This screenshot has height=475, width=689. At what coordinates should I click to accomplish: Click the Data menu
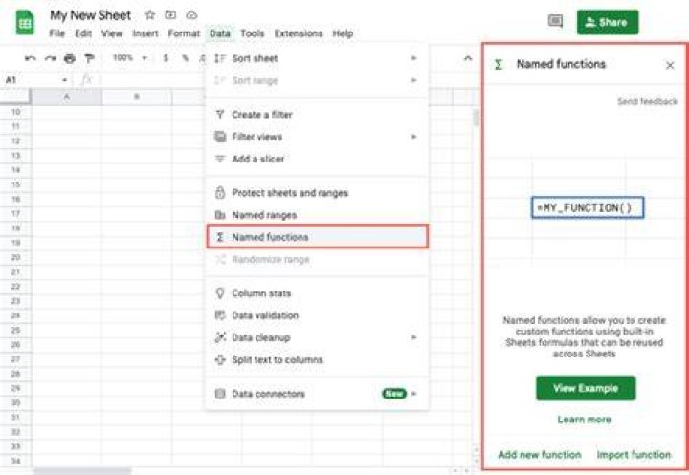220,33
